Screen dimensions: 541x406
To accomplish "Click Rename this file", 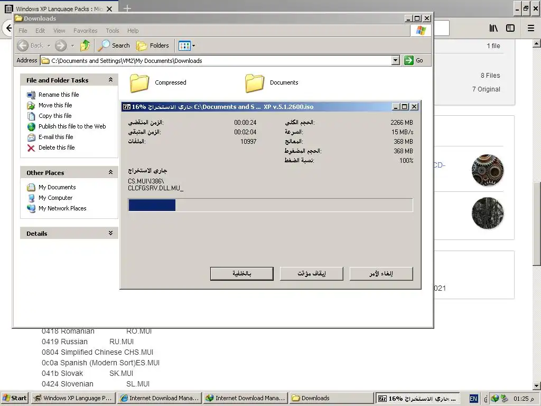I will click(x=59, y=95).
